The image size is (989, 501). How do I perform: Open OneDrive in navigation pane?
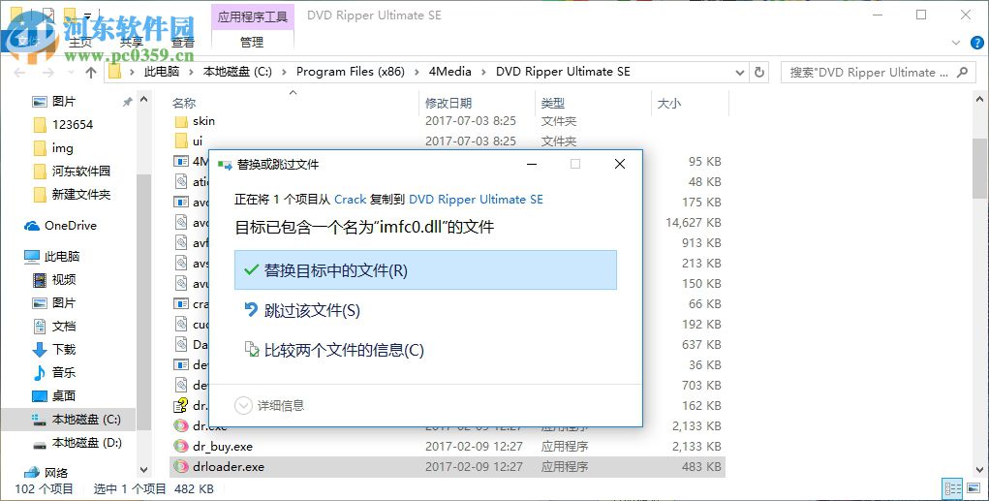pos(70,225)
